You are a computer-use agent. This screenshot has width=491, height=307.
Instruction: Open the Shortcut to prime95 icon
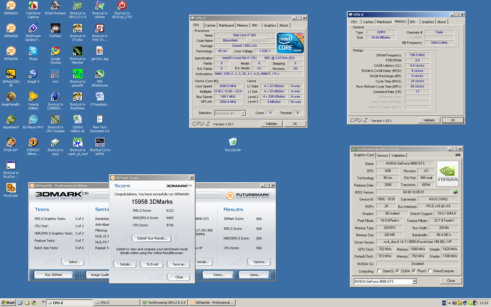pyautogui.click(x=78, y=78)
